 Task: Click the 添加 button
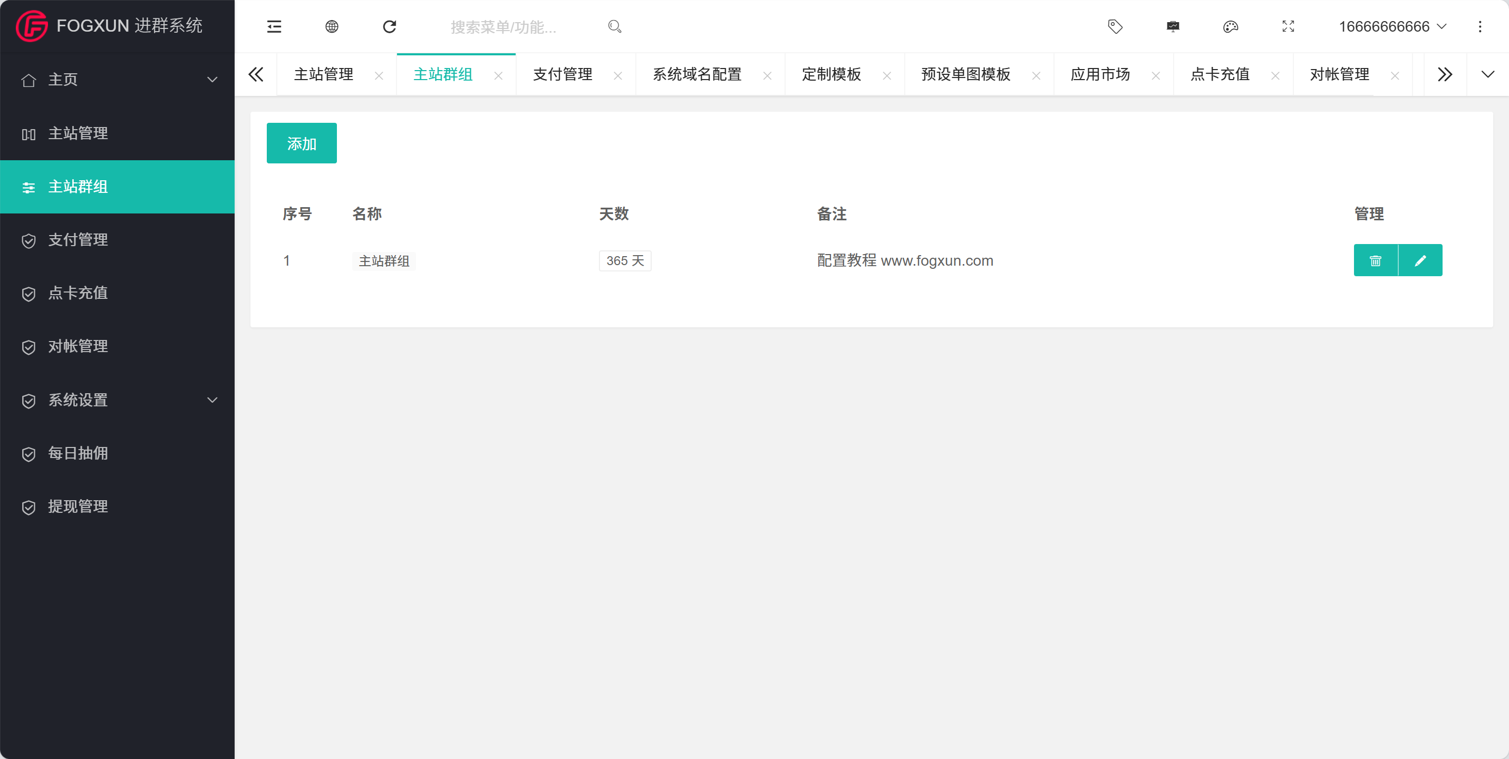coord(302,143)
